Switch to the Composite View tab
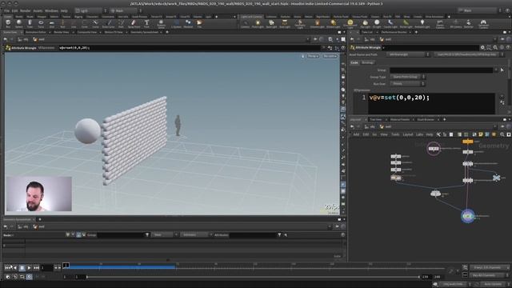This screenshot has height=288, width=512. pos(87,32)
